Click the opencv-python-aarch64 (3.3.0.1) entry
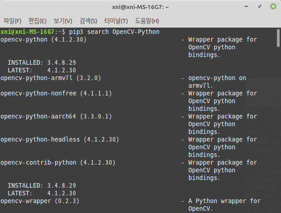 click(56, 116)
